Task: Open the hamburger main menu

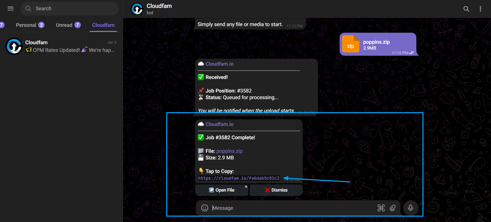Action: (10, 9)
